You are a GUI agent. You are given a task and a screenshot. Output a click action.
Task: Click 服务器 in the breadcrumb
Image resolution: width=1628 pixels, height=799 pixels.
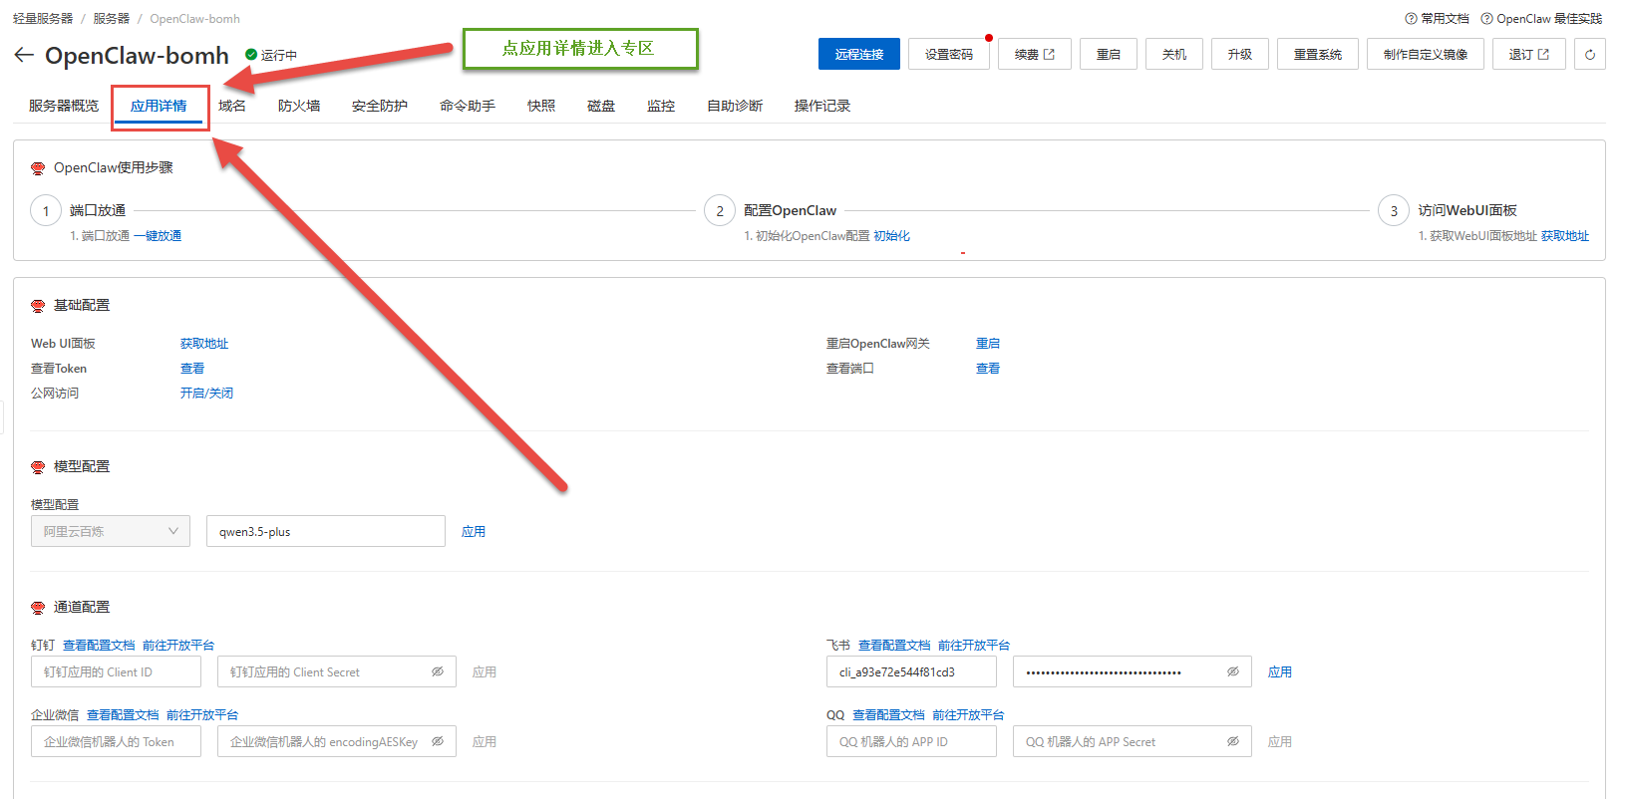click(111, 19)
